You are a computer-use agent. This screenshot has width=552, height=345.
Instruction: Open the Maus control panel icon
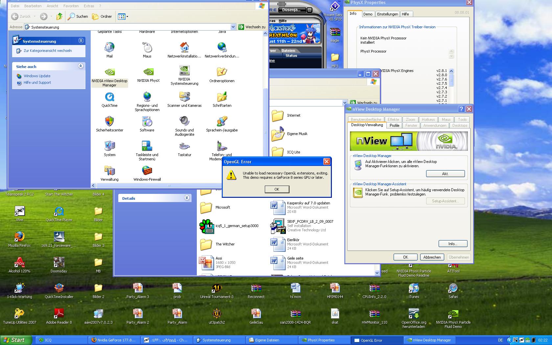click(147, 50)
